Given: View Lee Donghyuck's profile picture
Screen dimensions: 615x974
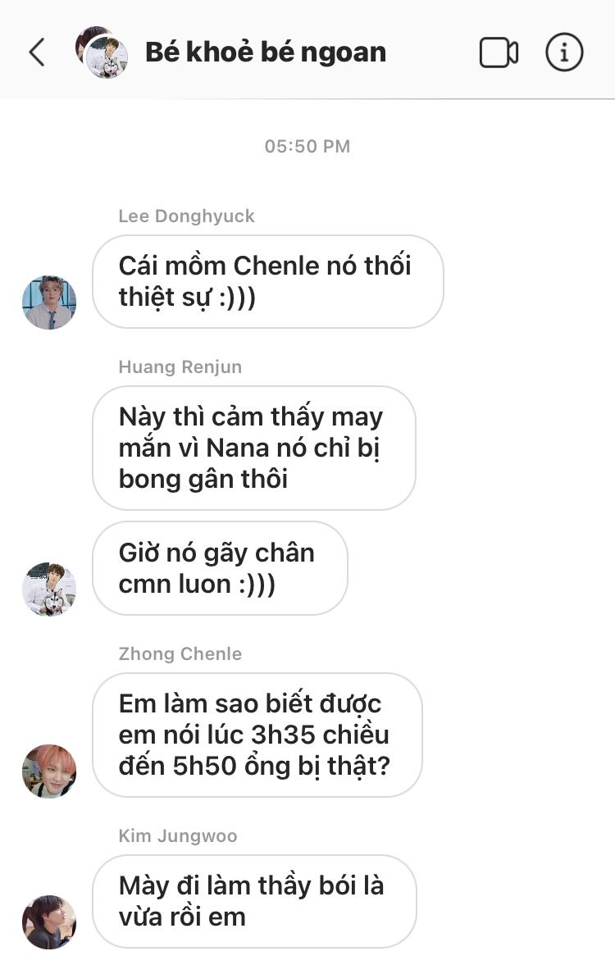Looking at the screenshot, I should click(49, 302).
